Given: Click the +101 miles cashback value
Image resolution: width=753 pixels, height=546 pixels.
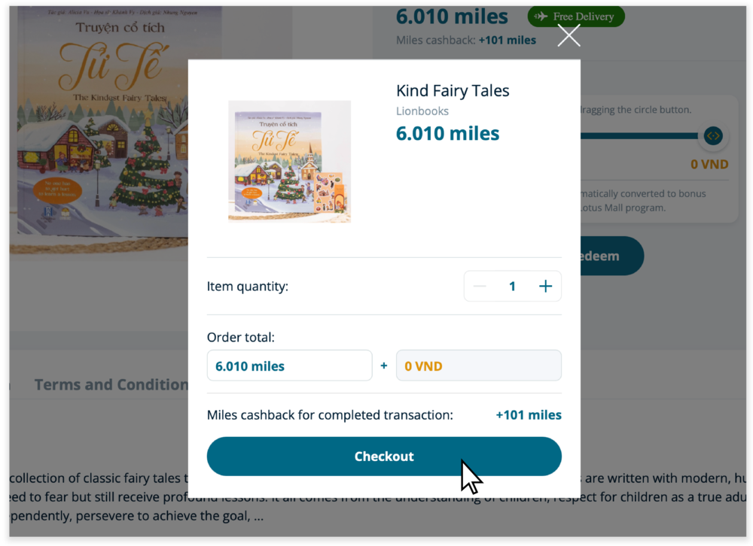Looking at the screenshot, I should coord(529,414).
